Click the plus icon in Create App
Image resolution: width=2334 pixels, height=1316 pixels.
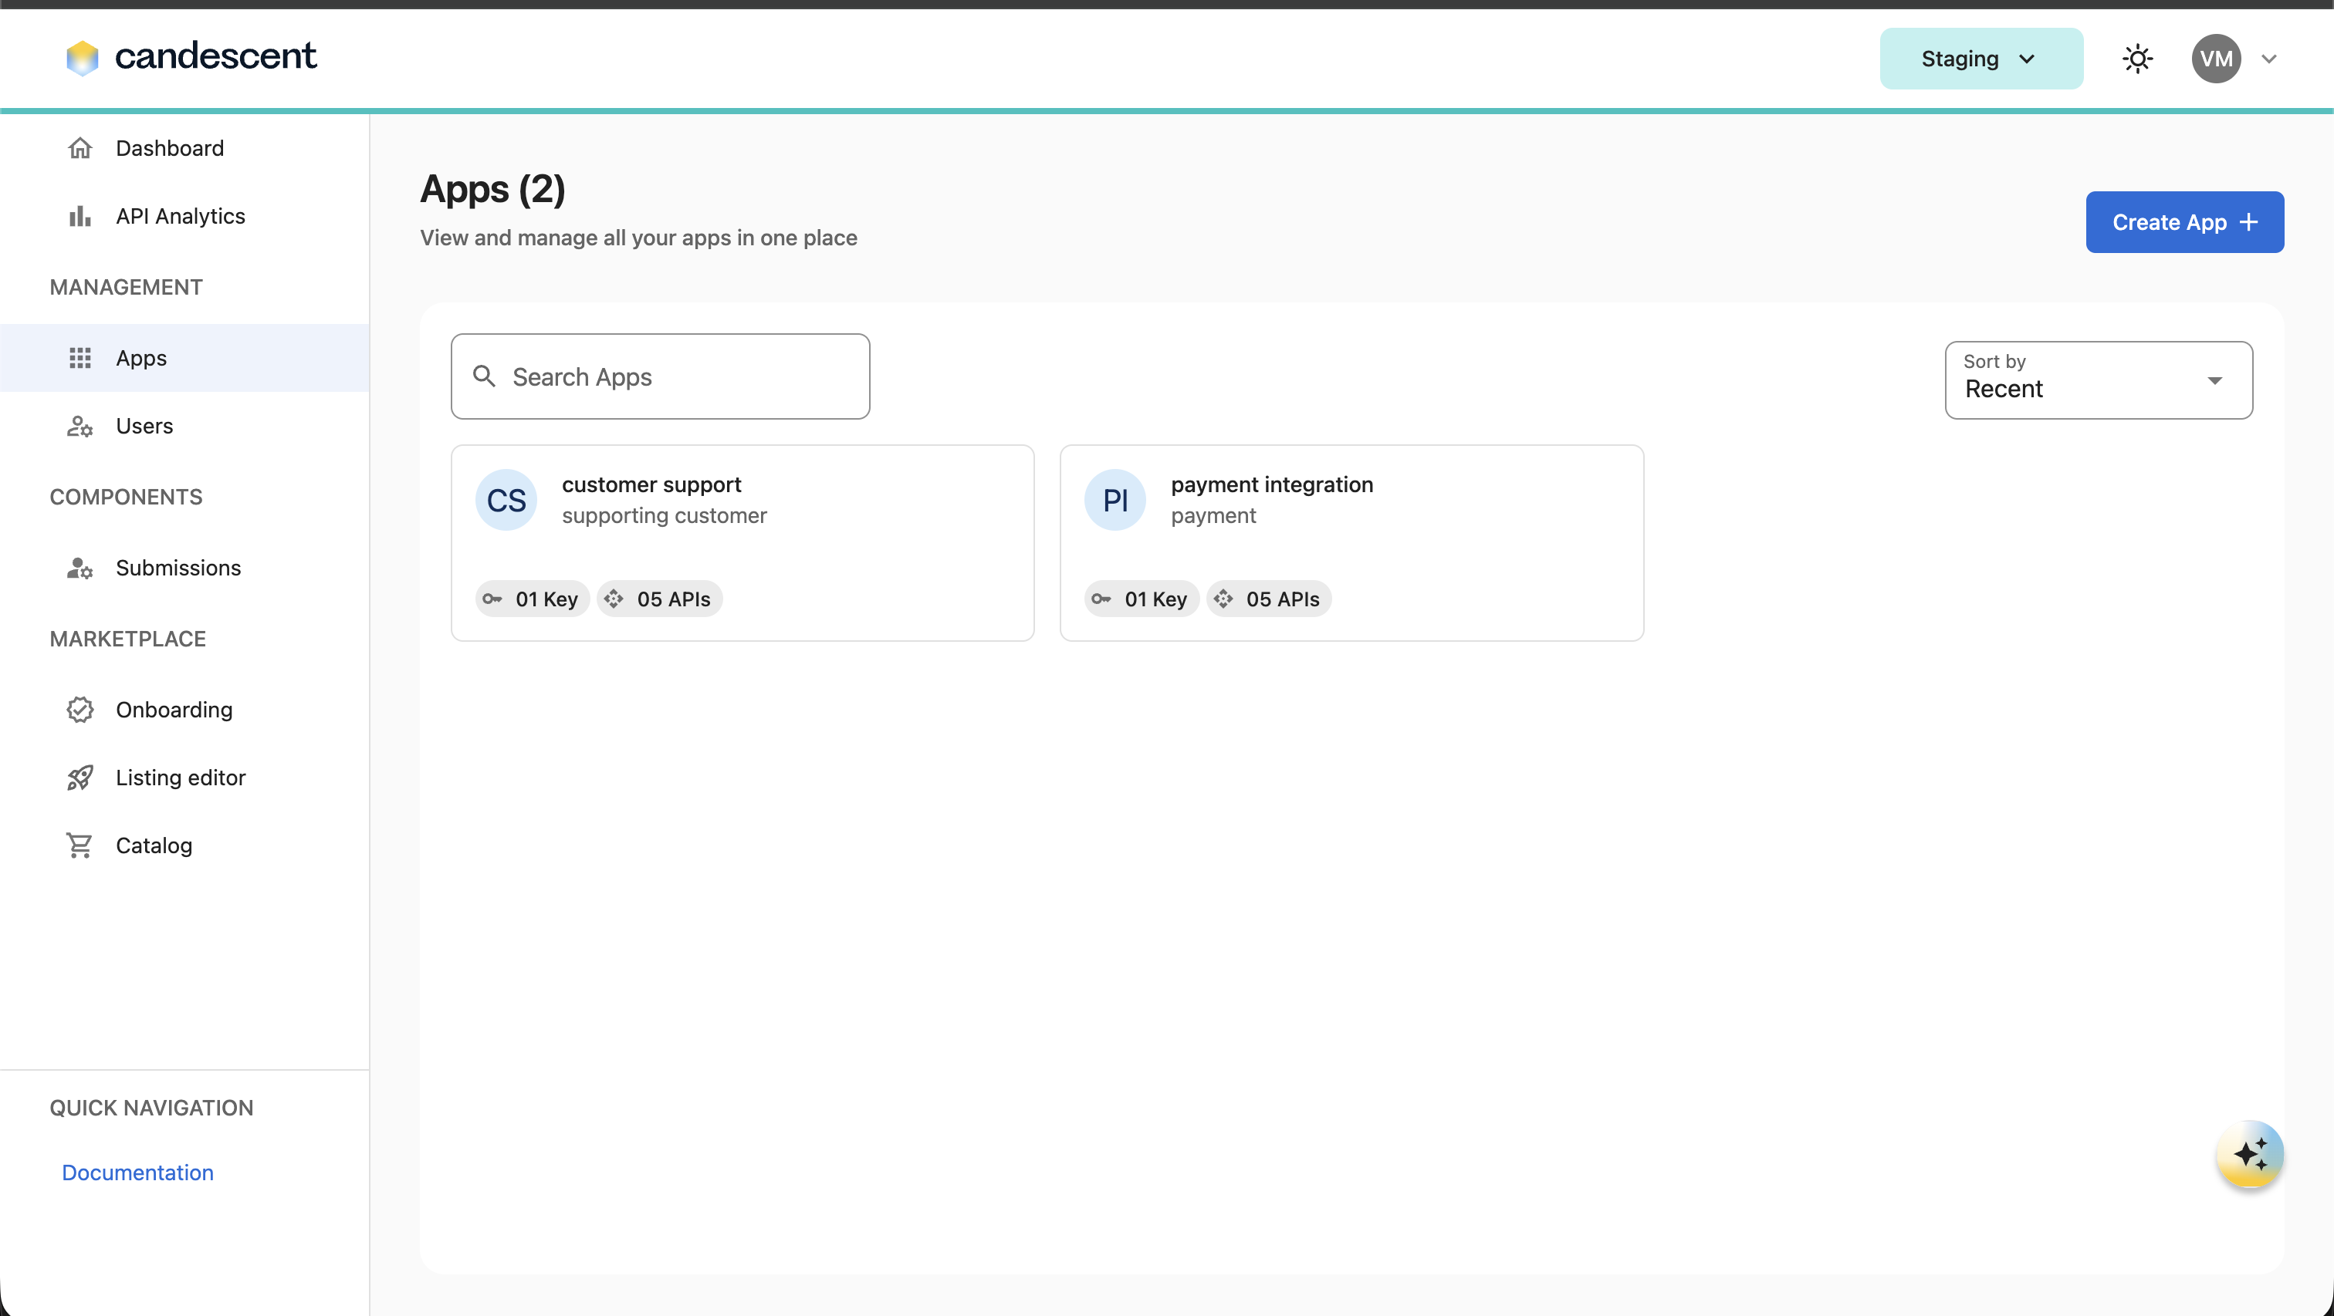(2249, 222)
